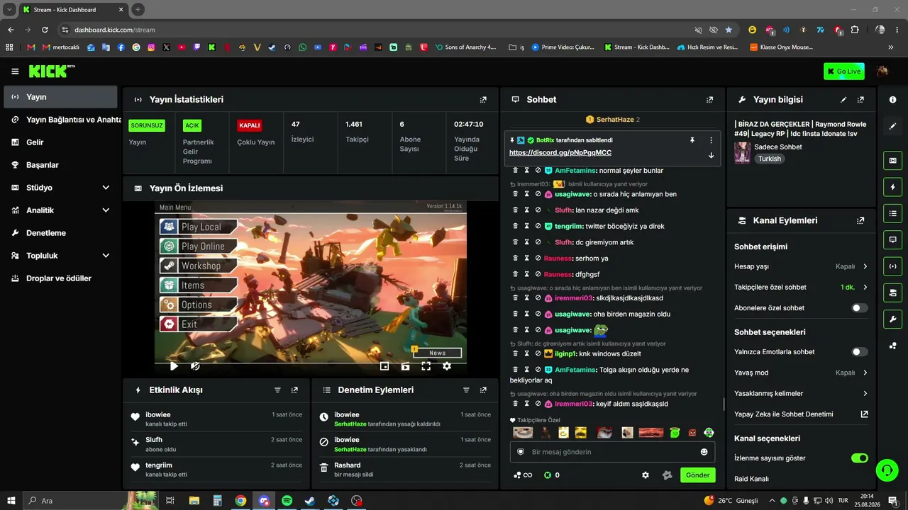Click the lightning bolt icon in the right sidebar
The height and width of the screenshot is (510, 908).
[x=892, y=187]
